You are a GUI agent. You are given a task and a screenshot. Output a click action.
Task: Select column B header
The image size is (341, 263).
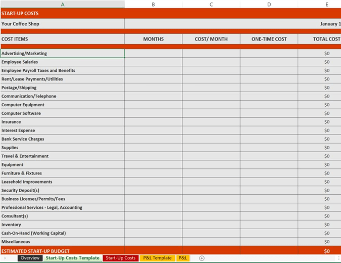[153, 4]
